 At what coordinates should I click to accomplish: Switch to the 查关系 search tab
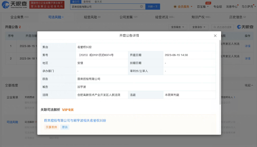click(x=98, y=2)
